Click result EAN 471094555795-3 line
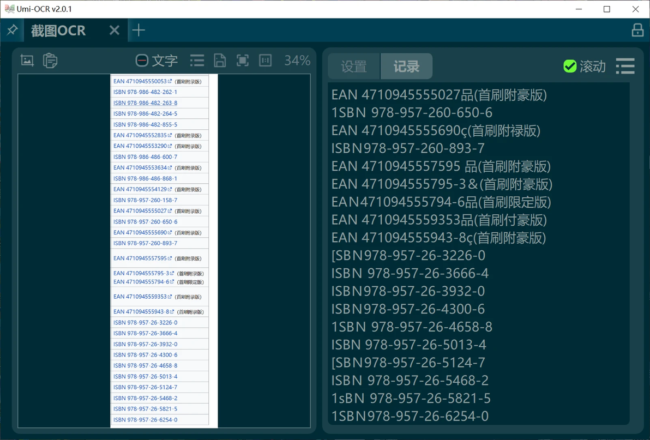 [x=442, y=184]
